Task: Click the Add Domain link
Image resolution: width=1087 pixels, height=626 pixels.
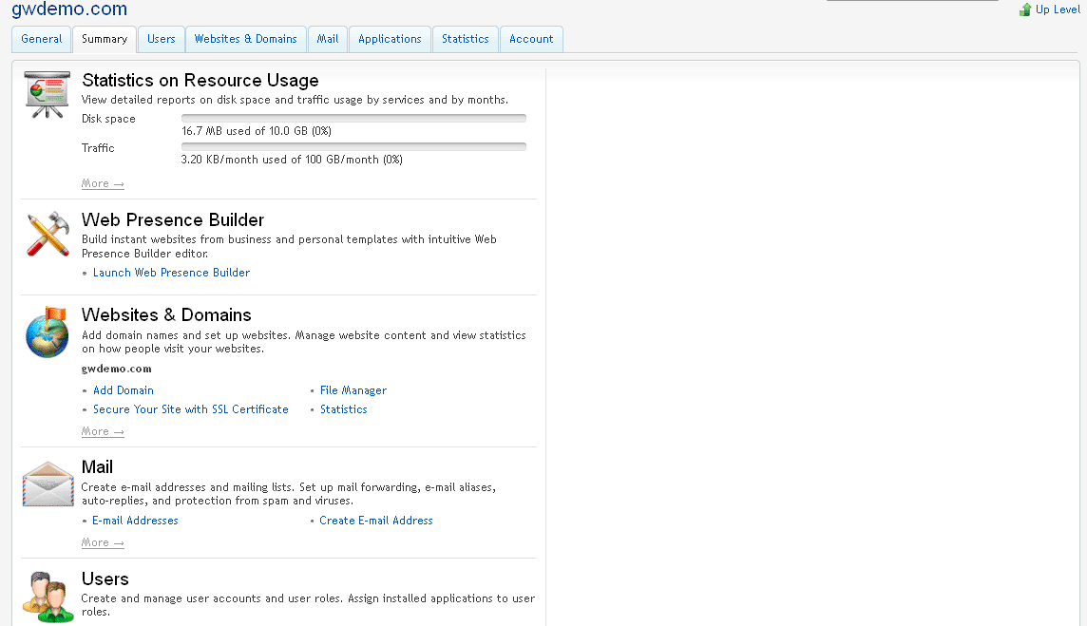Action: [x=124, y=390]
